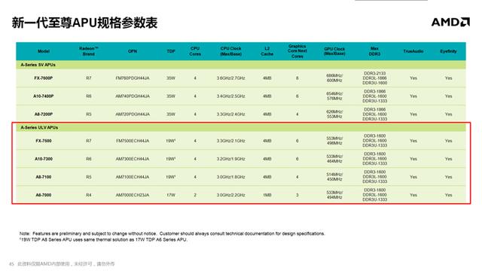Click the CPU clock "3.0GHz/2.2GHz"

(x=231, y=195)
